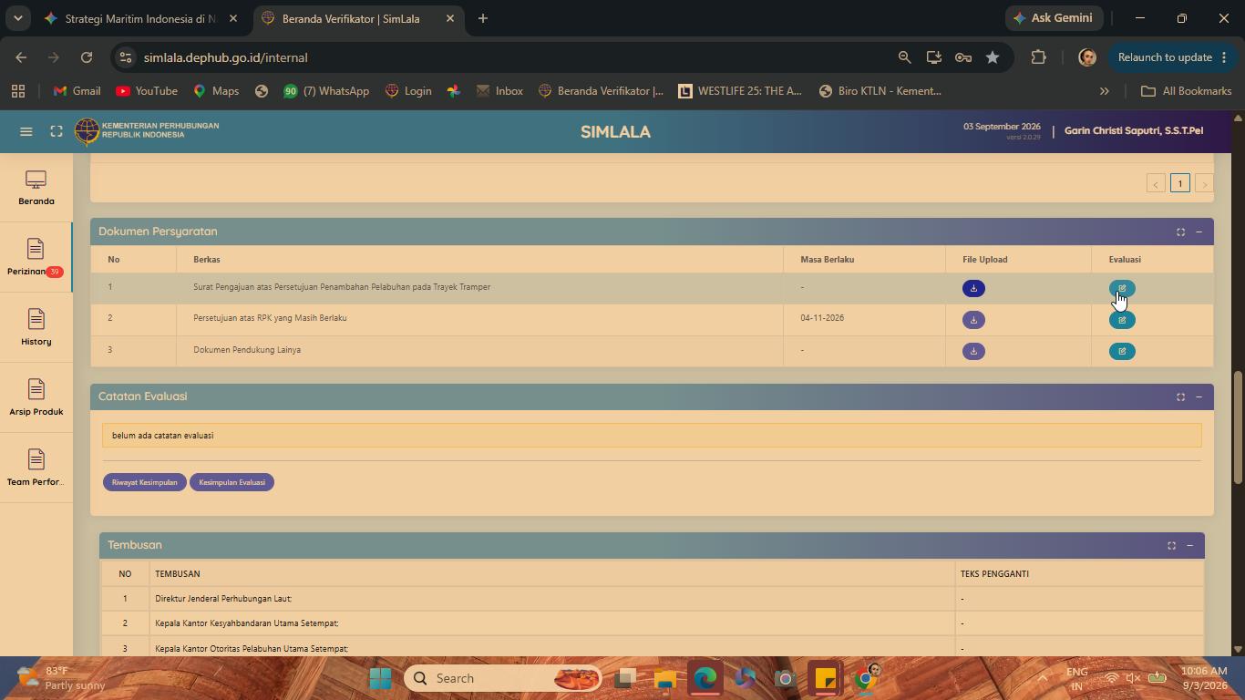The image size is (1245, 700).
Task: Go to Arsip Produk in sidebar
Action: click(36, 397)
